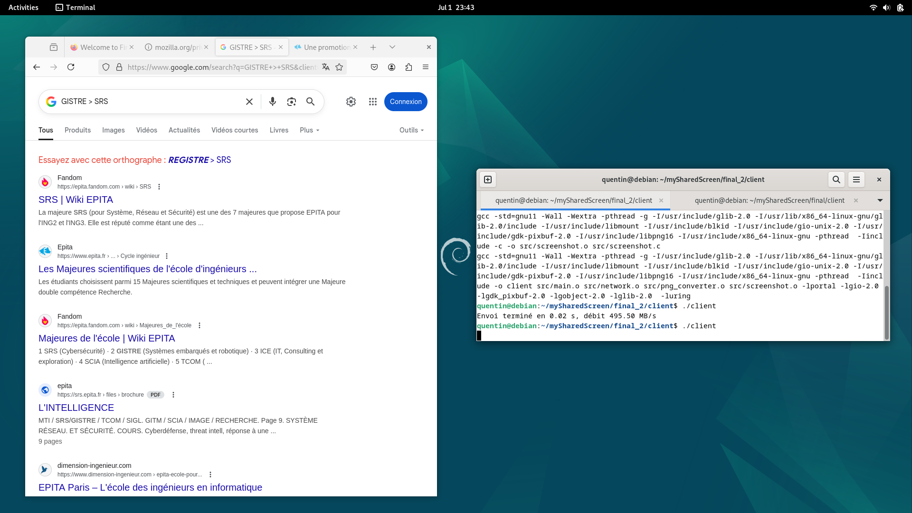Open Activities overview in top bar

coord(23,8)
